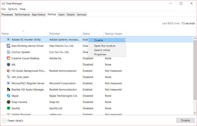Viewport: 197px width, 126px height.
Task: Select the dfx entry name
Action: coord(13,65)
